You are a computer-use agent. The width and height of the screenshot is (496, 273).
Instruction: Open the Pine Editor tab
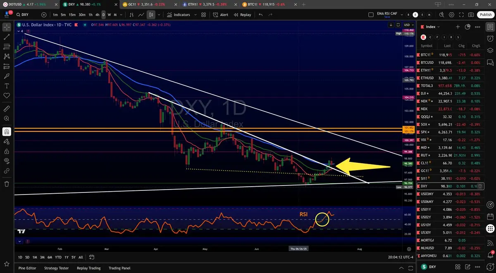[x=27, y=268]
